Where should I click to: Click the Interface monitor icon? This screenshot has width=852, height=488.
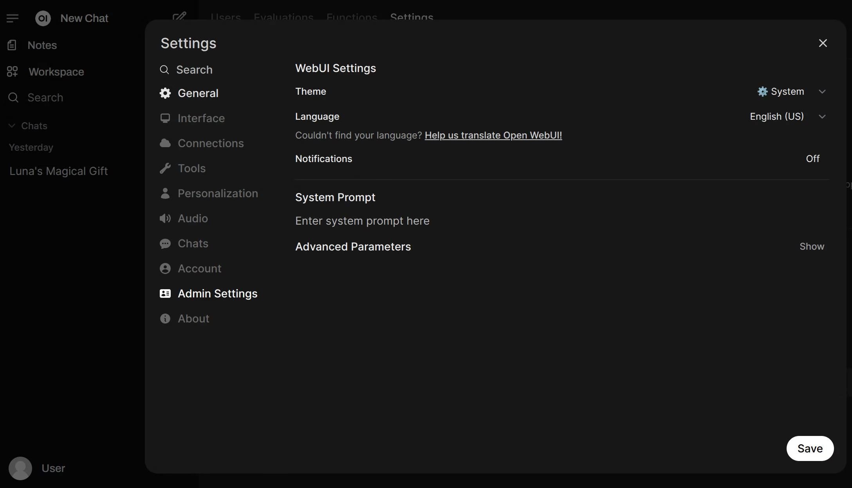pos(165,118)
